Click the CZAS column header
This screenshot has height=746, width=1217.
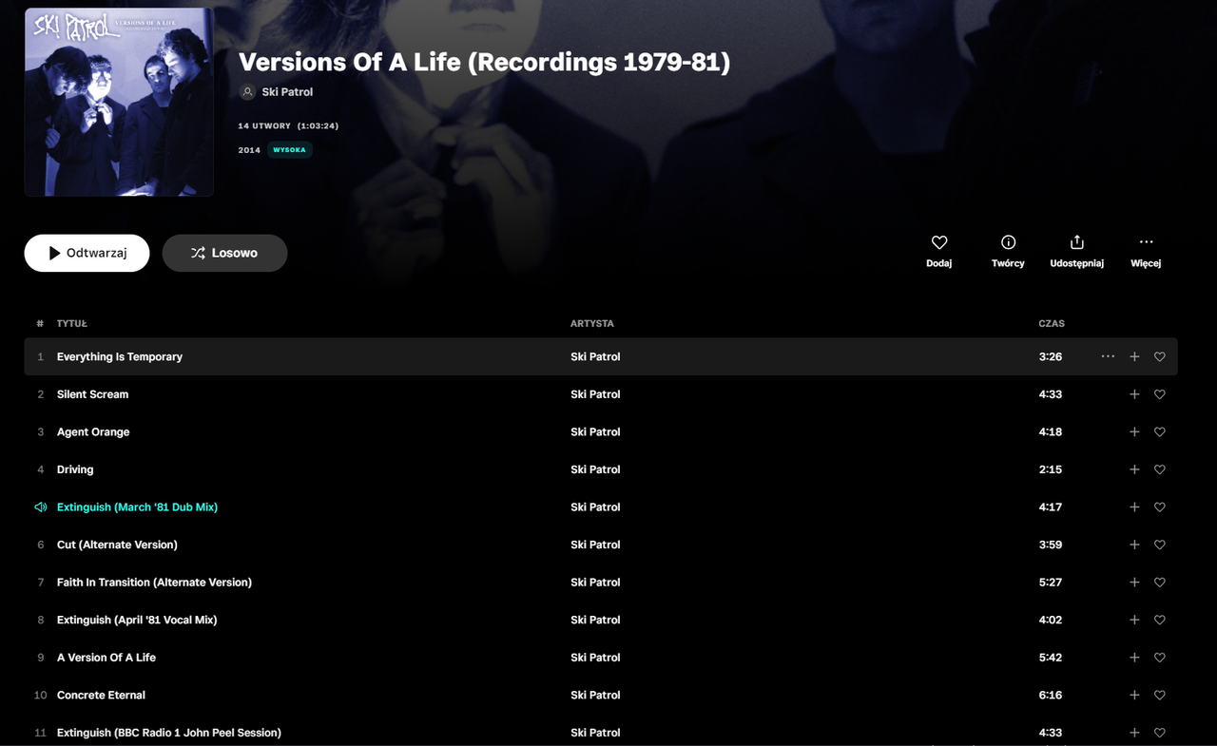coord(1052,323)
